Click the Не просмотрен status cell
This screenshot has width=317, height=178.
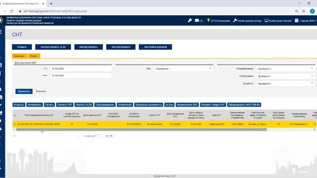(x=155, y=124)
